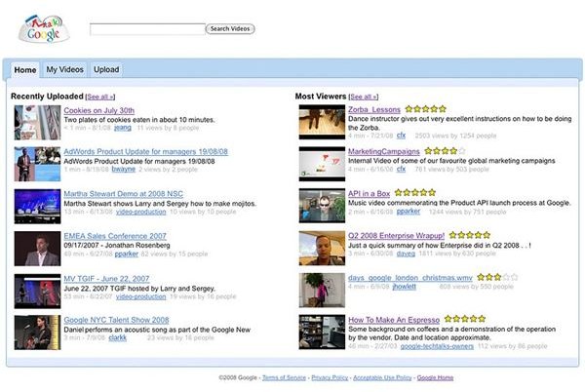Open MV TGIF - June 22, 2007 video

click(x=106, y=279)
